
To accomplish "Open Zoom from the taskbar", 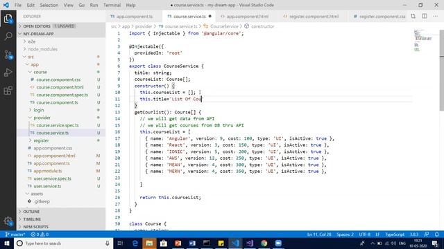I will click(278, 243).
